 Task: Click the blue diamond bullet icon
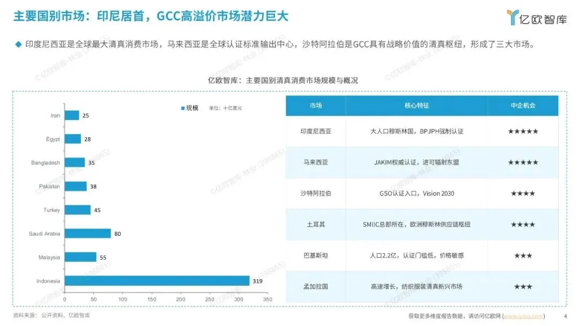coord(18,45)
